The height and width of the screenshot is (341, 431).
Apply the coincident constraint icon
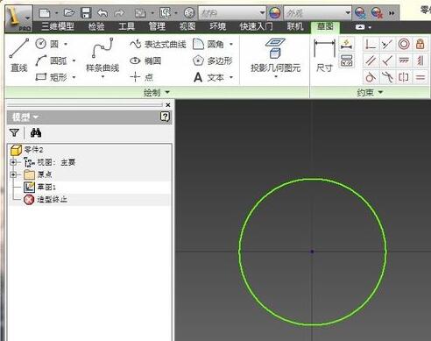(371, 44)
